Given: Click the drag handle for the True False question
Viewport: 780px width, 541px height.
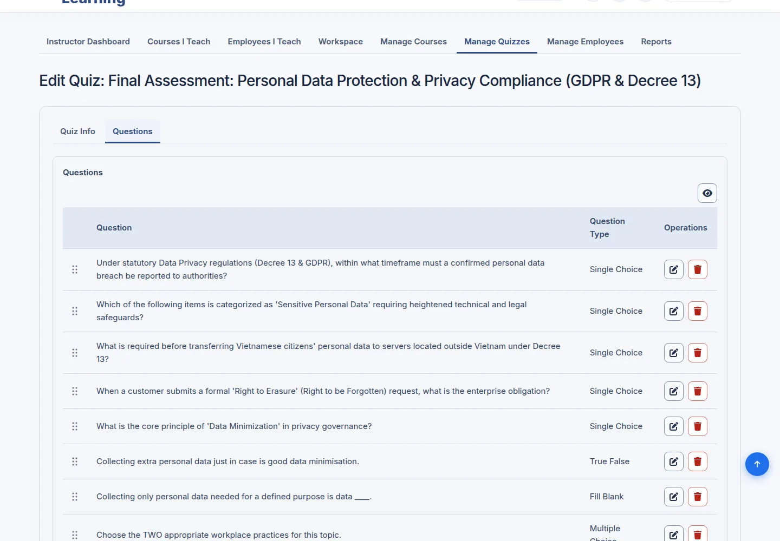Looking at the screenshot, I should pos(75,461).
